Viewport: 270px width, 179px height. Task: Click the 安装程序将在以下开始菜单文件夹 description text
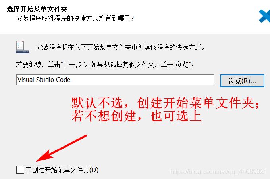[120, 47]
